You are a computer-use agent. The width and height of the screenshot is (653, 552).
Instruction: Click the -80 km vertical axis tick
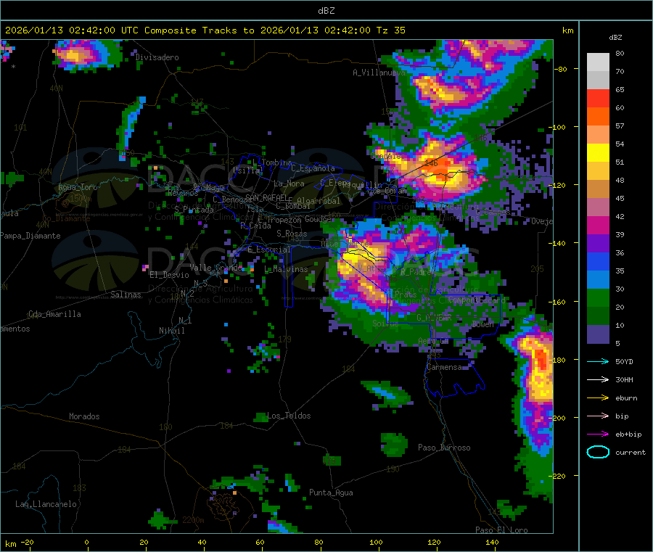pyautogui.click(x=561, y=69)
